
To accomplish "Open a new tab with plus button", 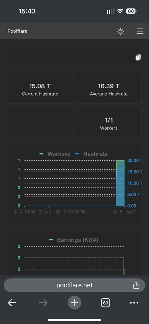I will click(x=74, y=303).
